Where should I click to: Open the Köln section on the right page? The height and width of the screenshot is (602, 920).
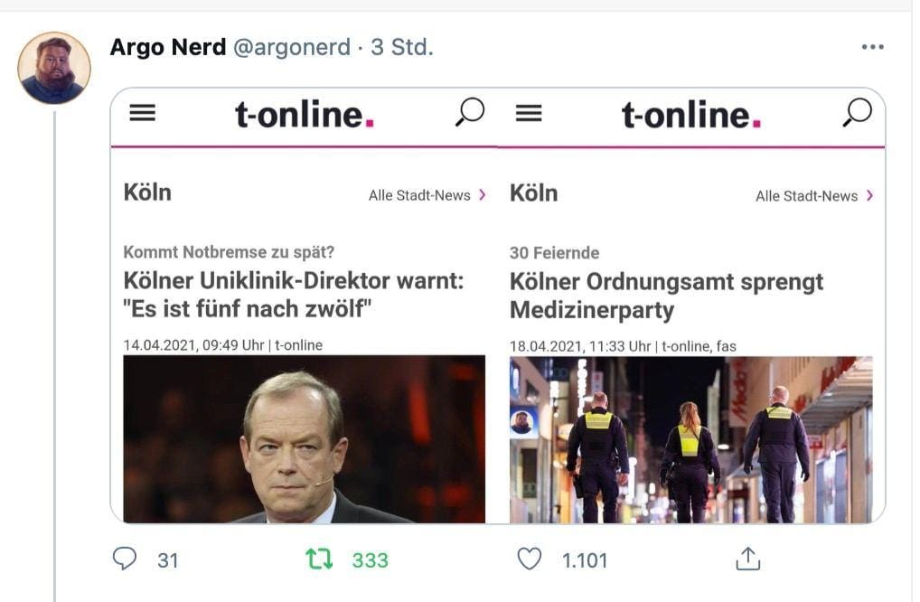[533, 193]
